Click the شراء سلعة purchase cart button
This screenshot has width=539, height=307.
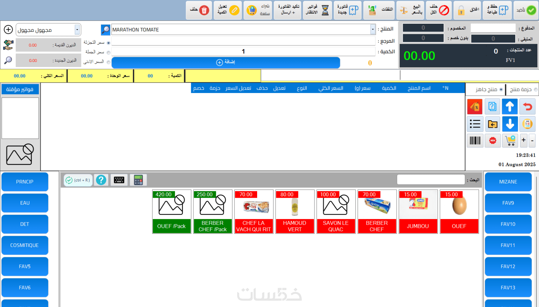[258, 10]
